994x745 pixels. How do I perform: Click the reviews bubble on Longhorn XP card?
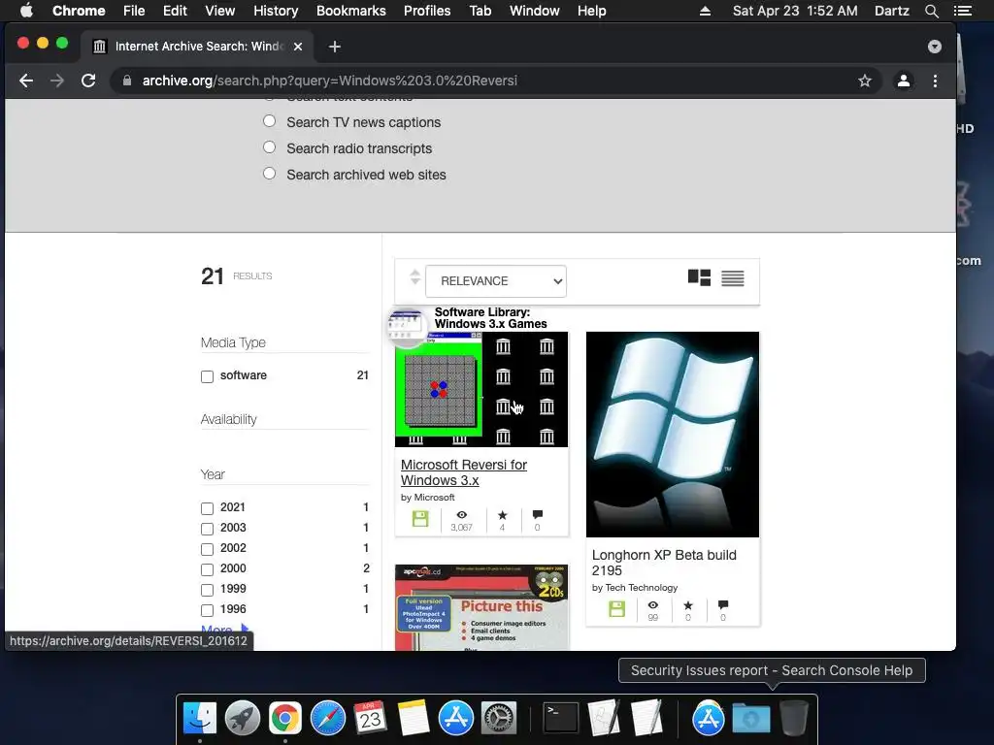[723, 604]
